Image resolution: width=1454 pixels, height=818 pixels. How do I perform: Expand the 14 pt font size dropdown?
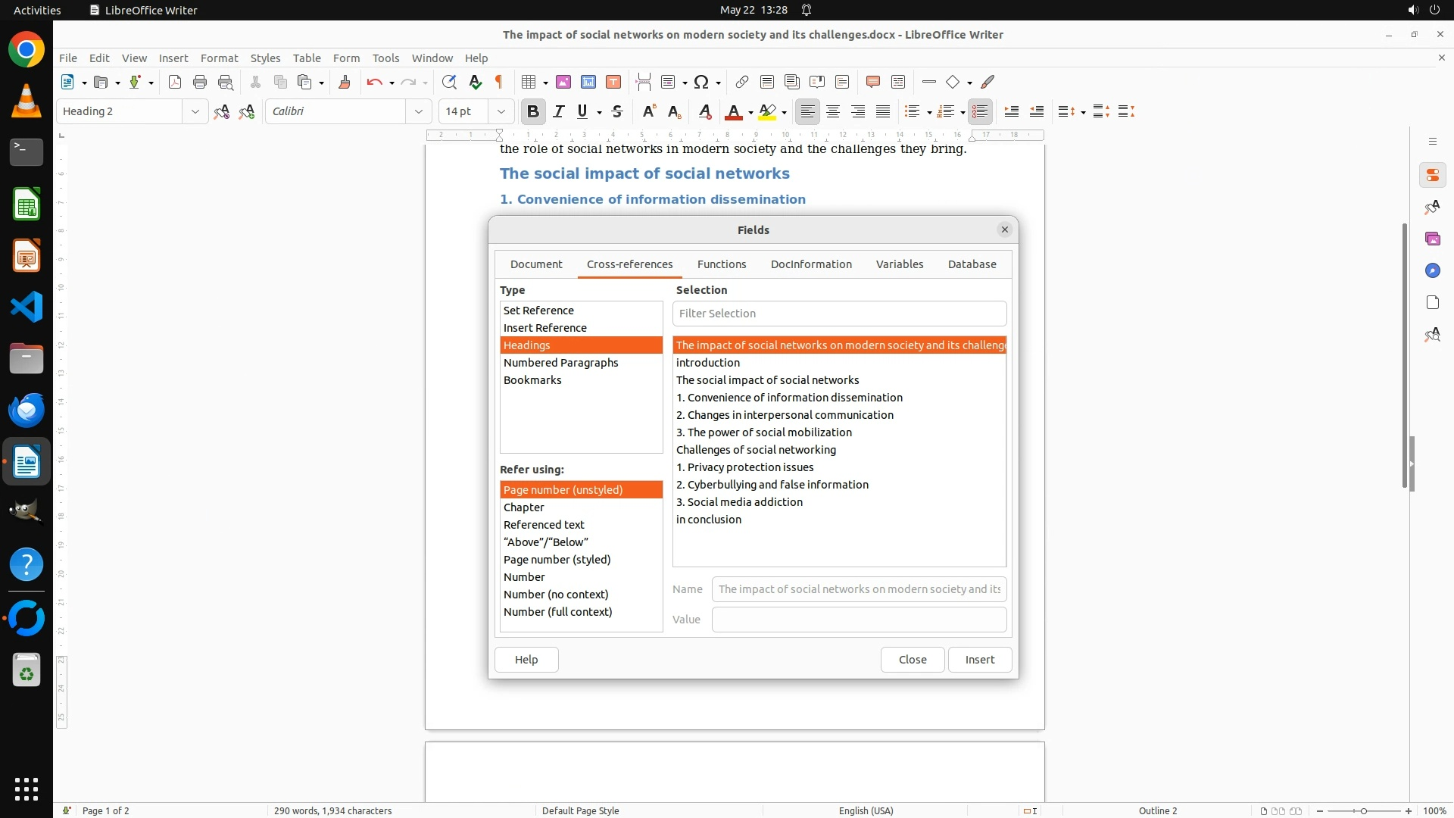click(501, 111)
